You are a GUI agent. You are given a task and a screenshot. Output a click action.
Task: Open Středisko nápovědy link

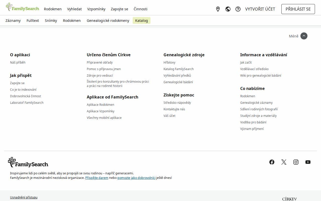click(x=177, y=103)
